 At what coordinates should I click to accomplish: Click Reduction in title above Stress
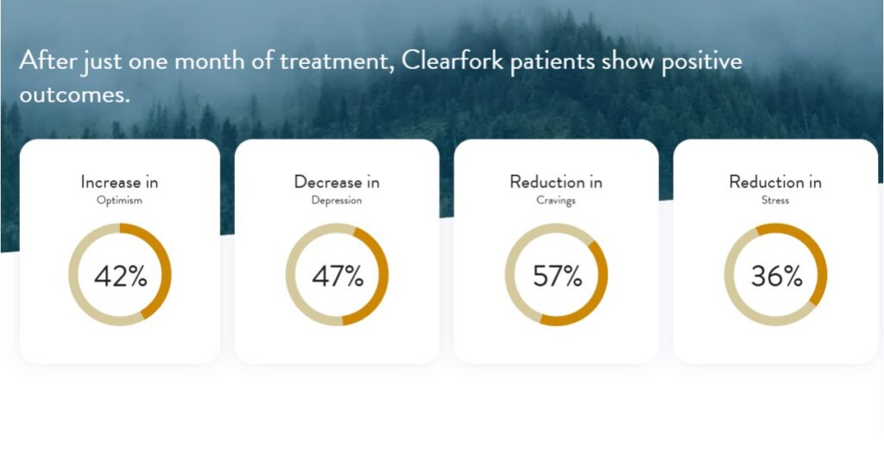[x=775, y=182]
